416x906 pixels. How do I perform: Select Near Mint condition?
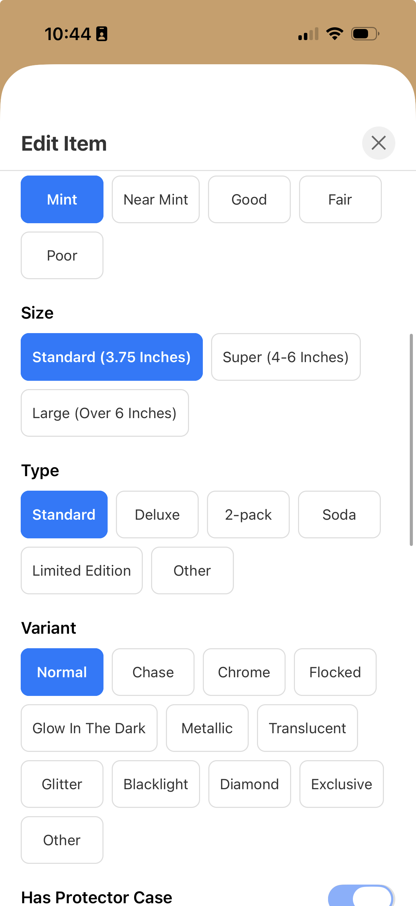tap(156, 199)
